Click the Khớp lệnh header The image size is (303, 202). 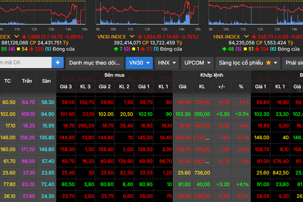tap(212, 75)
